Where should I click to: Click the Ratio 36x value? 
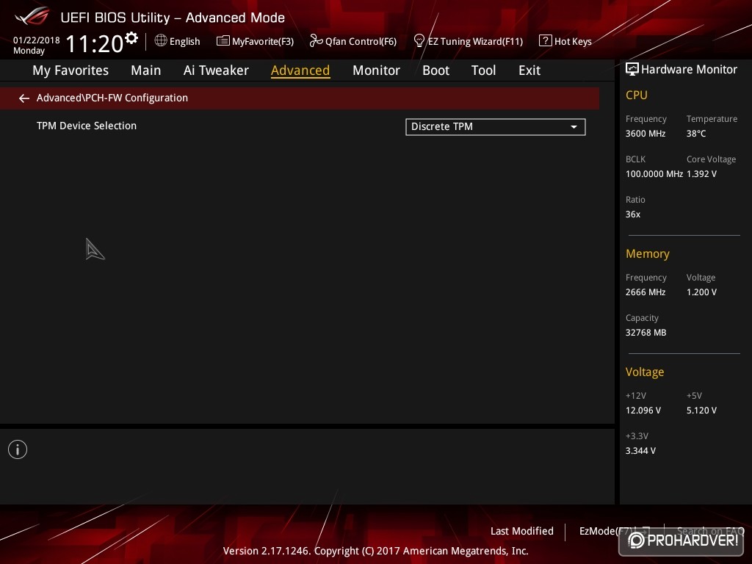tap(632, 214)
